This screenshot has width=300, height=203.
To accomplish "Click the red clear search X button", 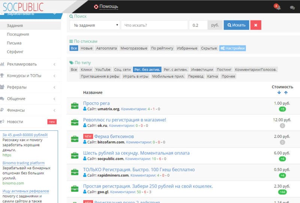I will [256, 25].
